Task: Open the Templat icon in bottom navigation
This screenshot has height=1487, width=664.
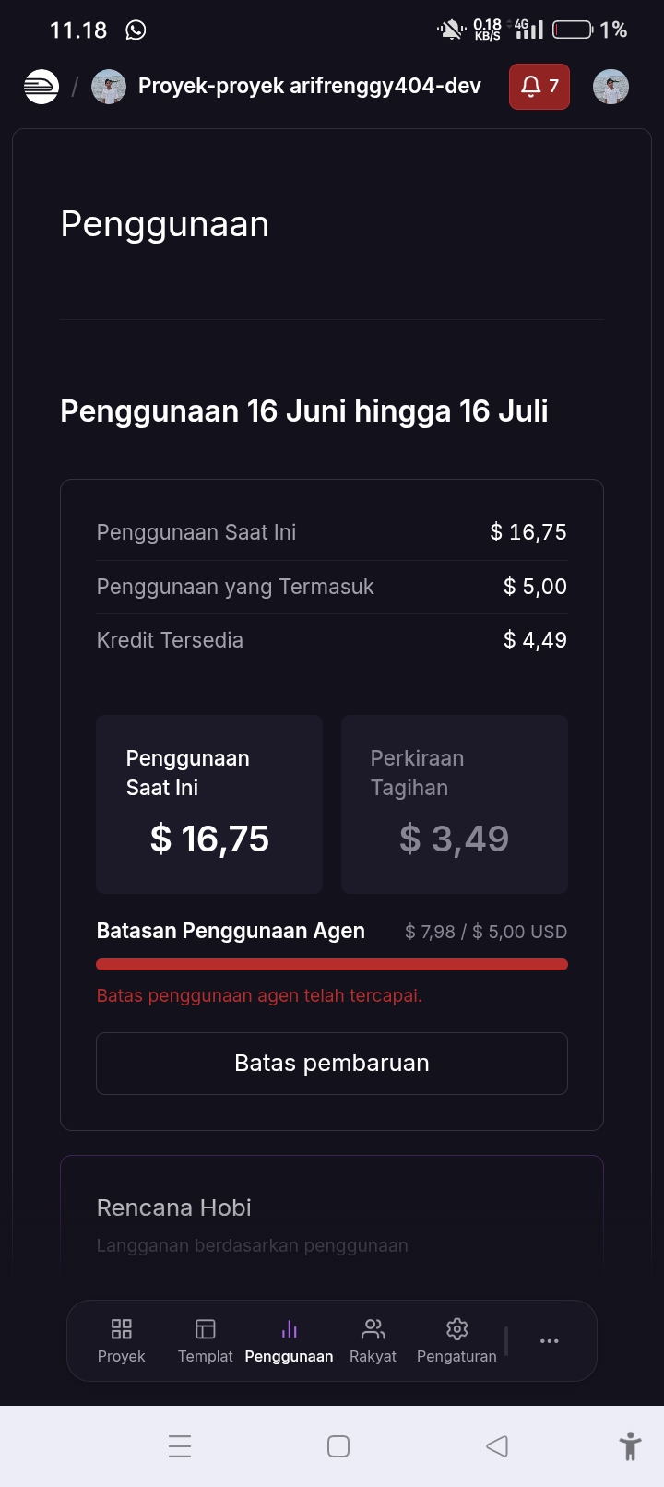Action: (206, 1328)
